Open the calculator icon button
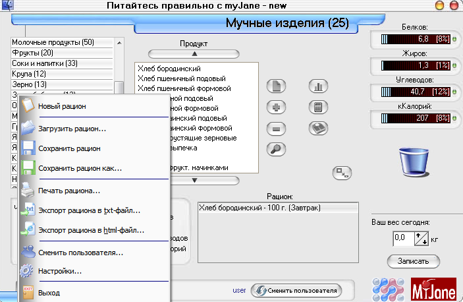Image resolution: width=463 pixels, height=302 pixels. pyautogui.click(x=318, y=107)
